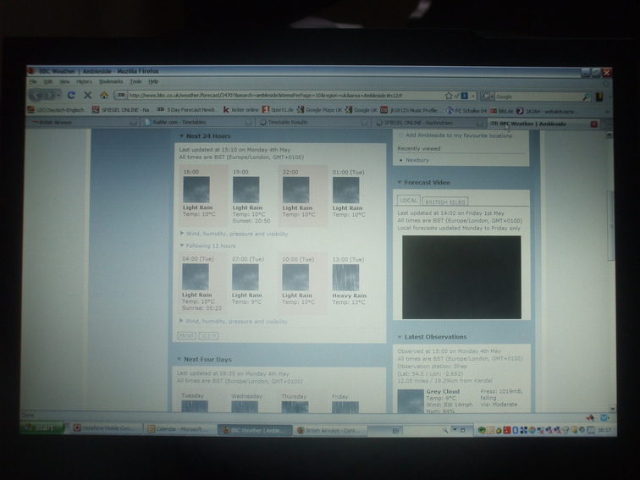
Task: Click the Grey Cloud observation icon
Action: click(411, 401)
